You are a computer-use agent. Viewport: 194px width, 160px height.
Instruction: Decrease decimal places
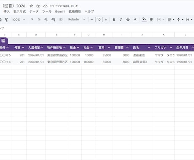click(46, 19)
